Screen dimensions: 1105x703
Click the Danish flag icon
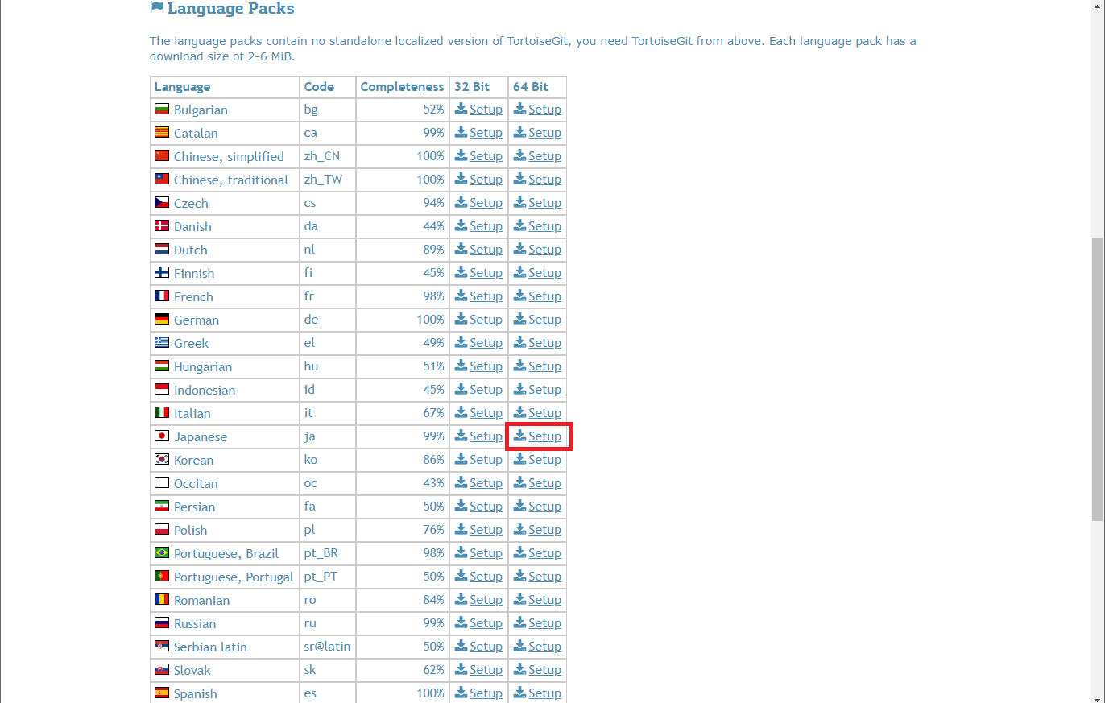(161, 226)
